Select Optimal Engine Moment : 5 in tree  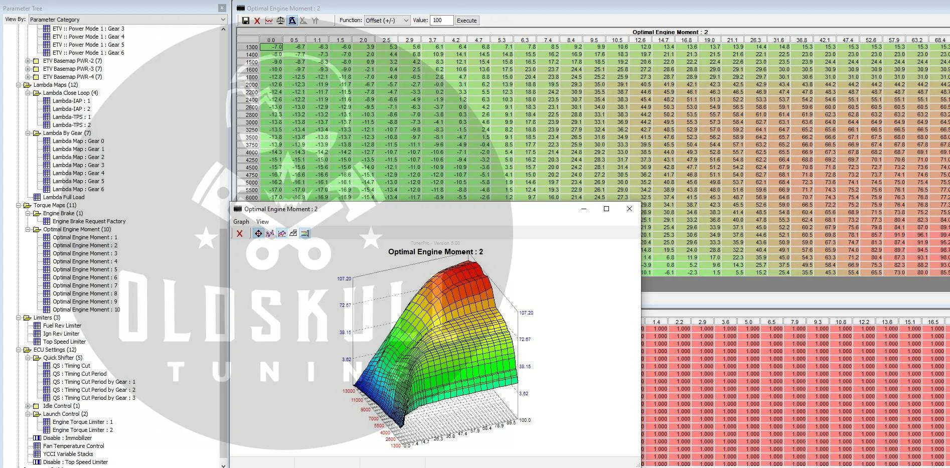85,269
